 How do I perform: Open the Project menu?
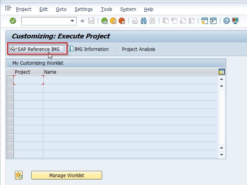[23, 9]
